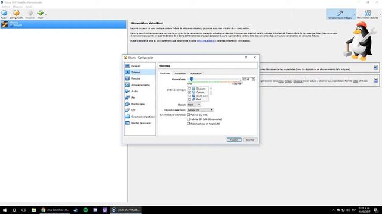Open Herramientas globales in the toolbar
The width and height of the screenshot is (382, 214).
point(368,14)
